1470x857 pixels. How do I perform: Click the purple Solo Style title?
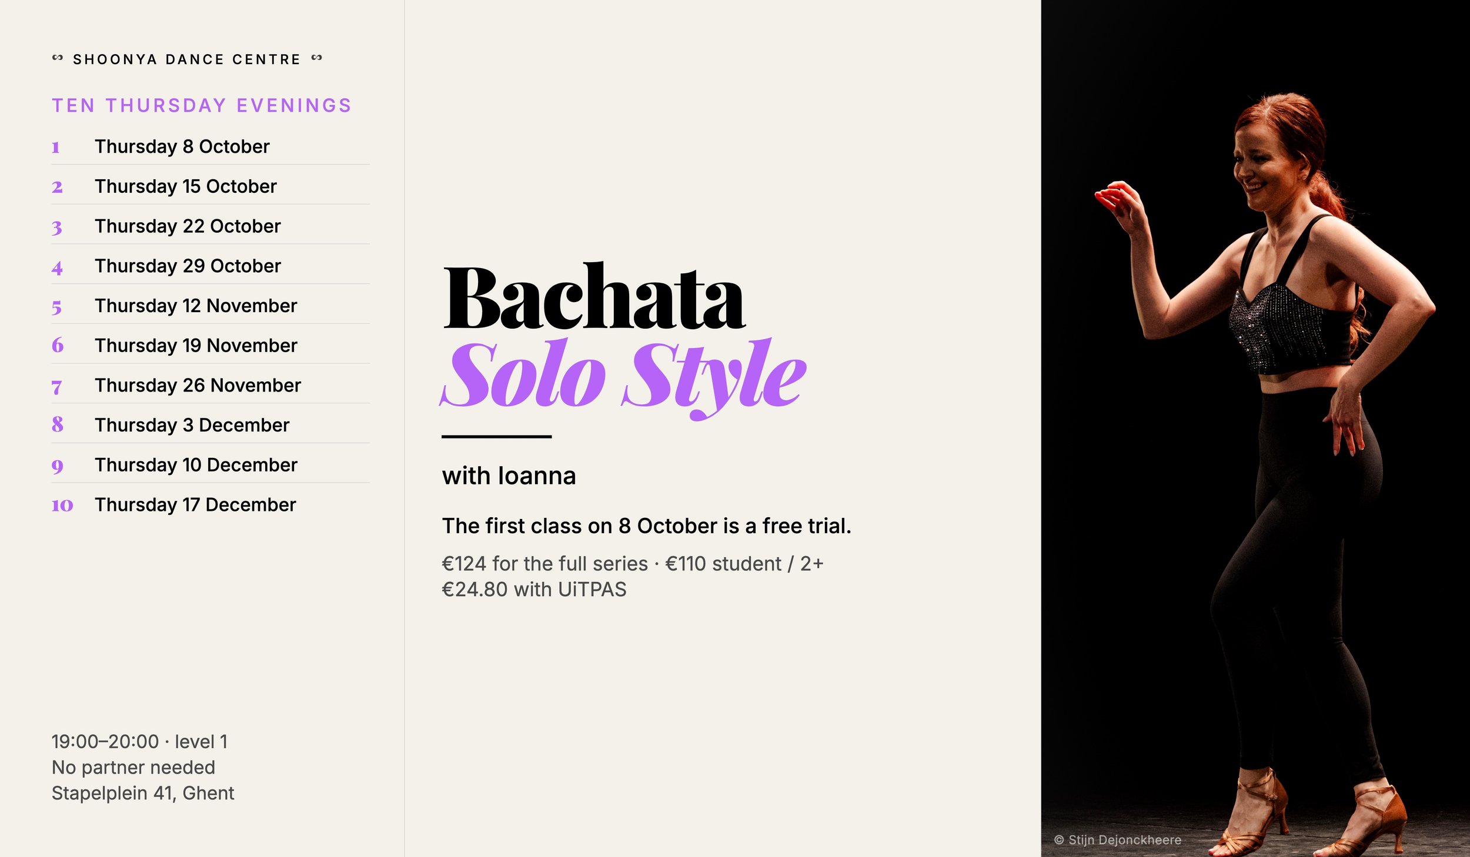point(623,377)
